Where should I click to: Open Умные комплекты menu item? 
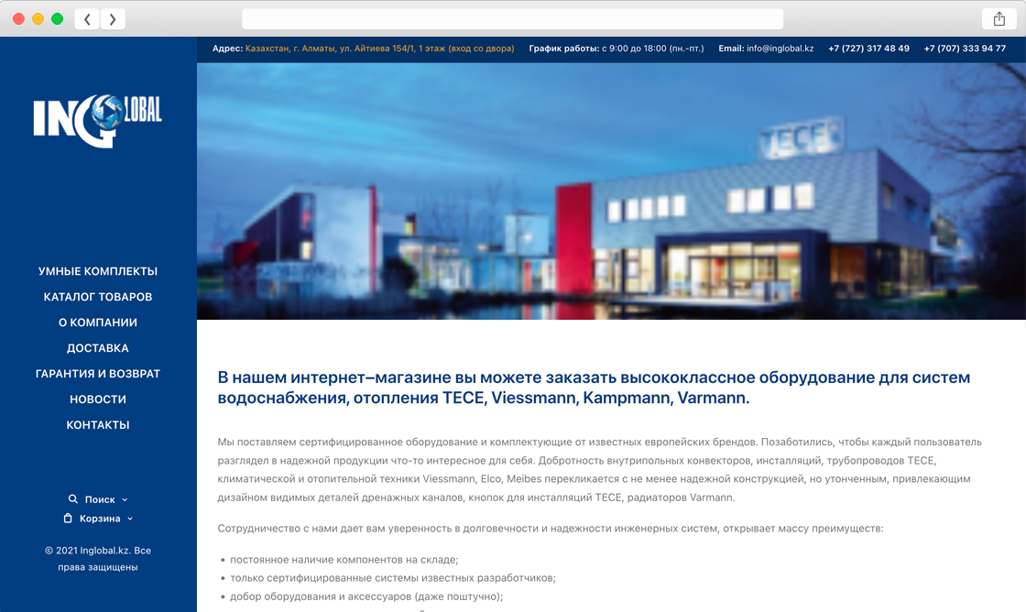(x=98, y=271)
